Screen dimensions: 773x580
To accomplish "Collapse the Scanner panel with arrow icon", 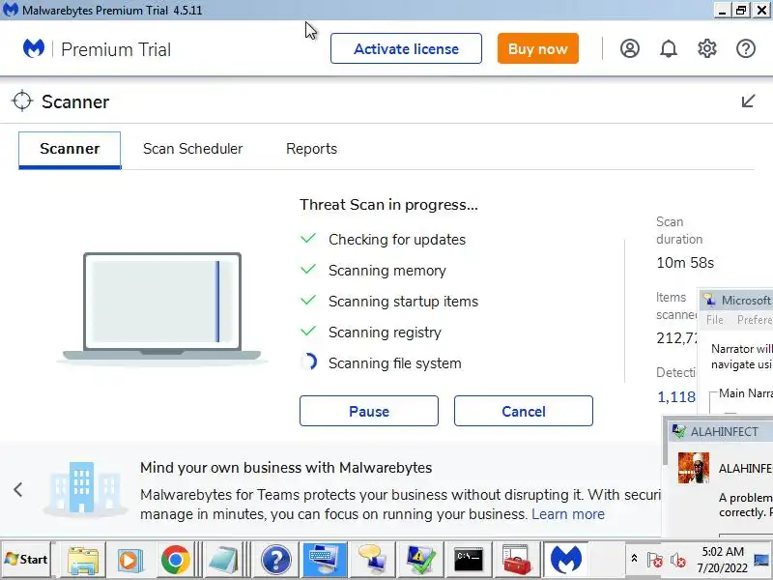I will tap(748, 101).
